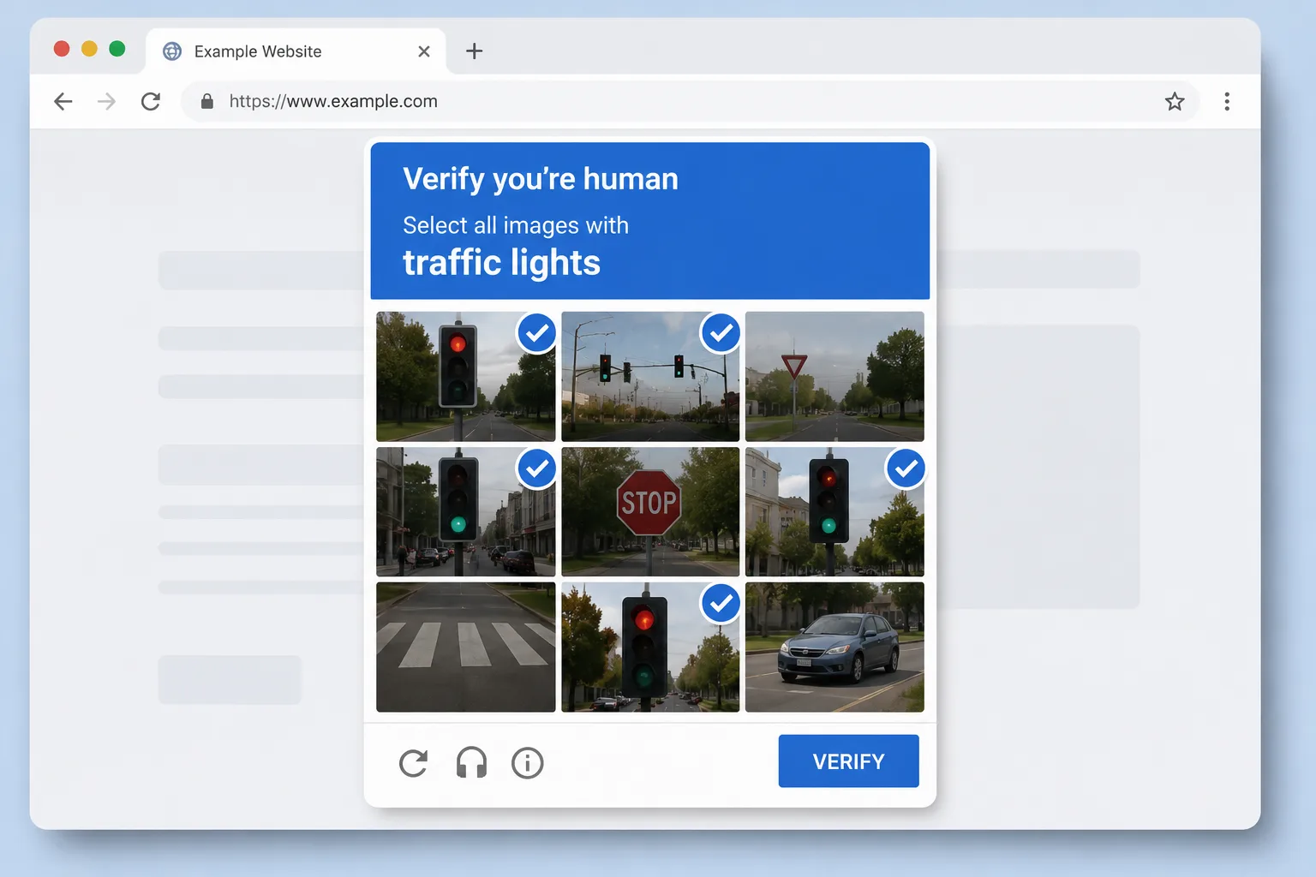This screenshot has height=877, width=1316.
Task: Select the yield sign image tile
Action: tap(834, 377)
